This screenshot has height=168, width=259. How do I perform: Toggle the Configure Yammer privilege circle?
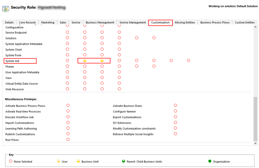[x=175, y=111]
